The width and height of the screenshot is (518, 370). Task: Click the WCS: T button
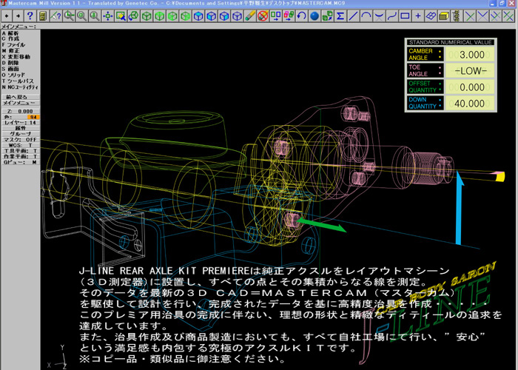21,145
